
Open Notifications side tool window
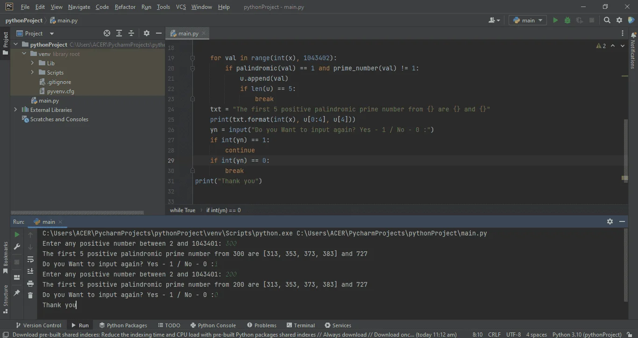633,50
